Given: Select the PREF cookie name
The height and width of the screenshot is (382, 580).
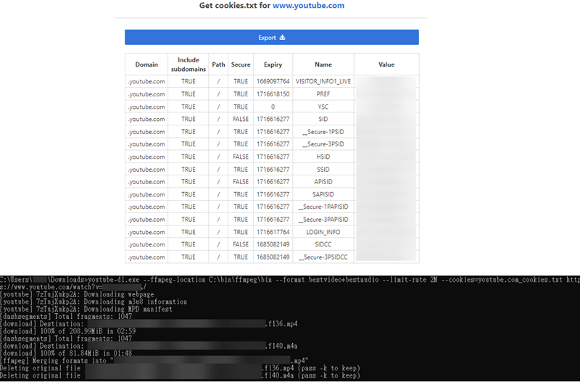Looking at the screenshot, I should 323,94.
